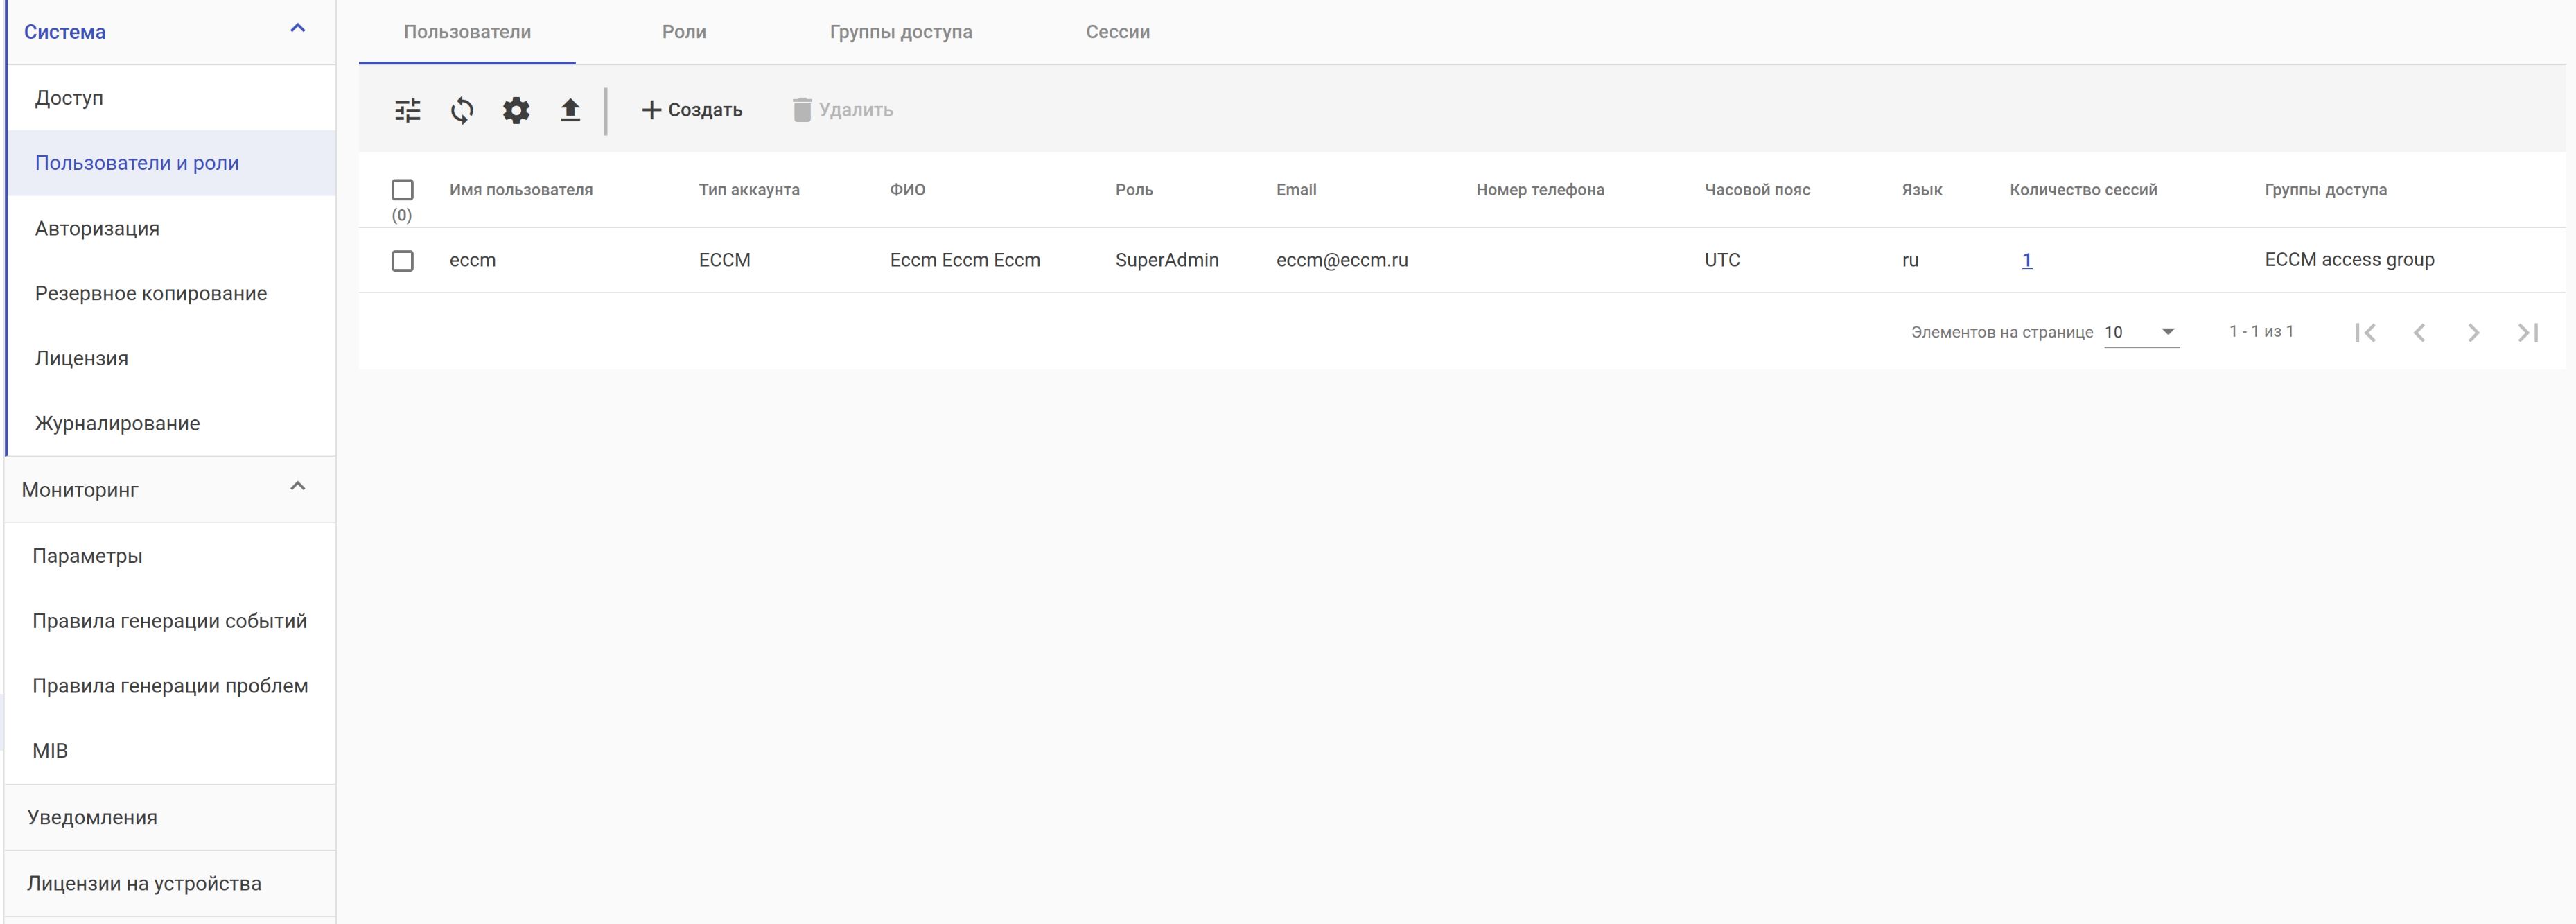Open the table filter settings icon
This screenshot has width=2576, height=924.
click(407, 110)
